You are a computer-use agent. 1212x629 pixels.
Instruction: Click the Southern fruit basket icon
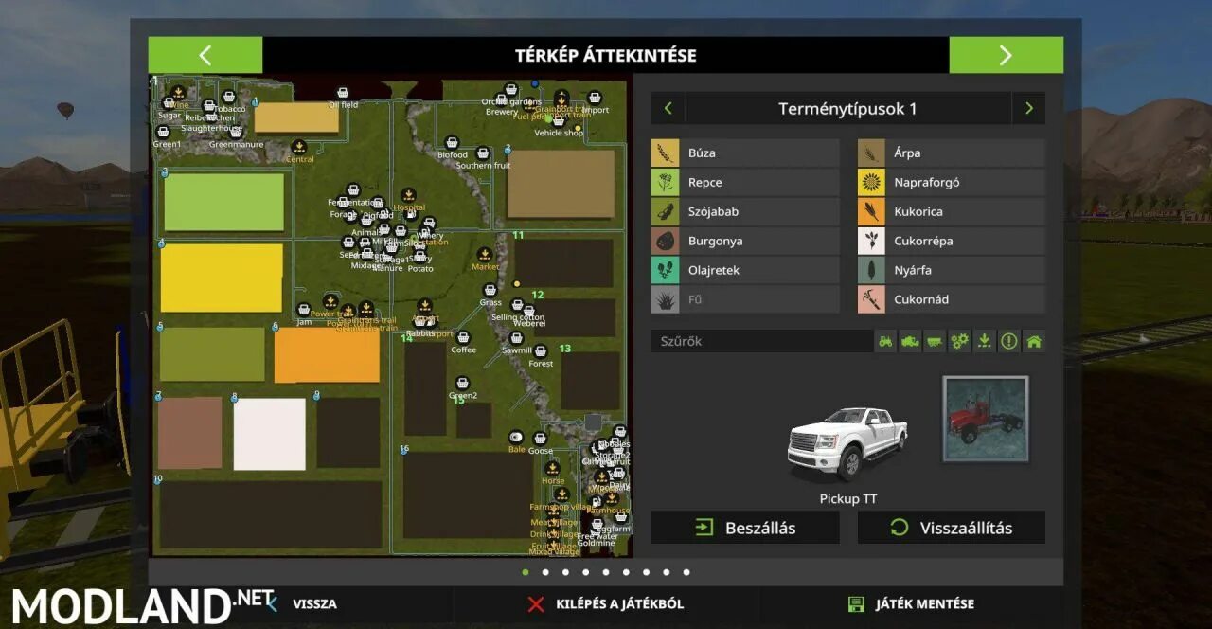pyautogui.click(x=483, y=153)
